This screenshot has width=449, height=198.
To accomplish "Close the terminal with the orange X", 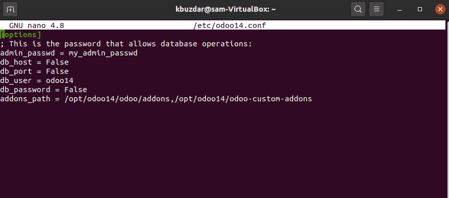I will 439,10.
